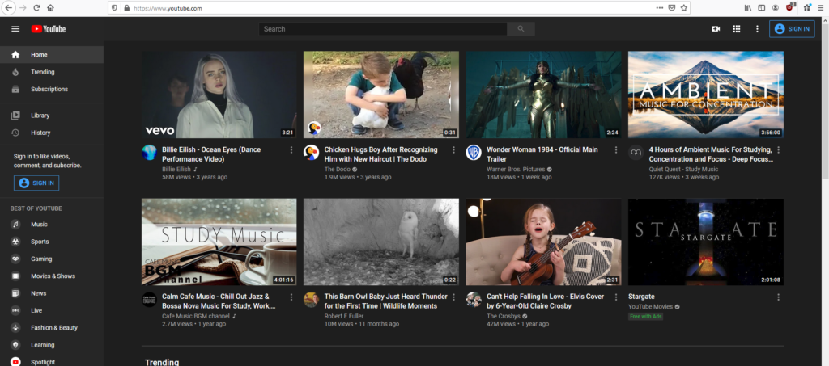The width and height of the screenshot is (829, 366).
Task: Open the Firefox library icon
Action: pyautogui.click(x=748, y=8)
